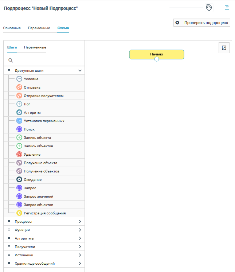Collapse the Доступные шаги section
This screenshot has width=235, height=272.
(x=80, y=70)
